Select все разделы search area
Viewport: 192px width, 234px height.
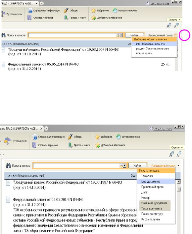tap(154, 53)
